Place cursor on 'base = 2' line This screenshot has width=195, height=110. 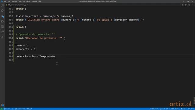22,46
